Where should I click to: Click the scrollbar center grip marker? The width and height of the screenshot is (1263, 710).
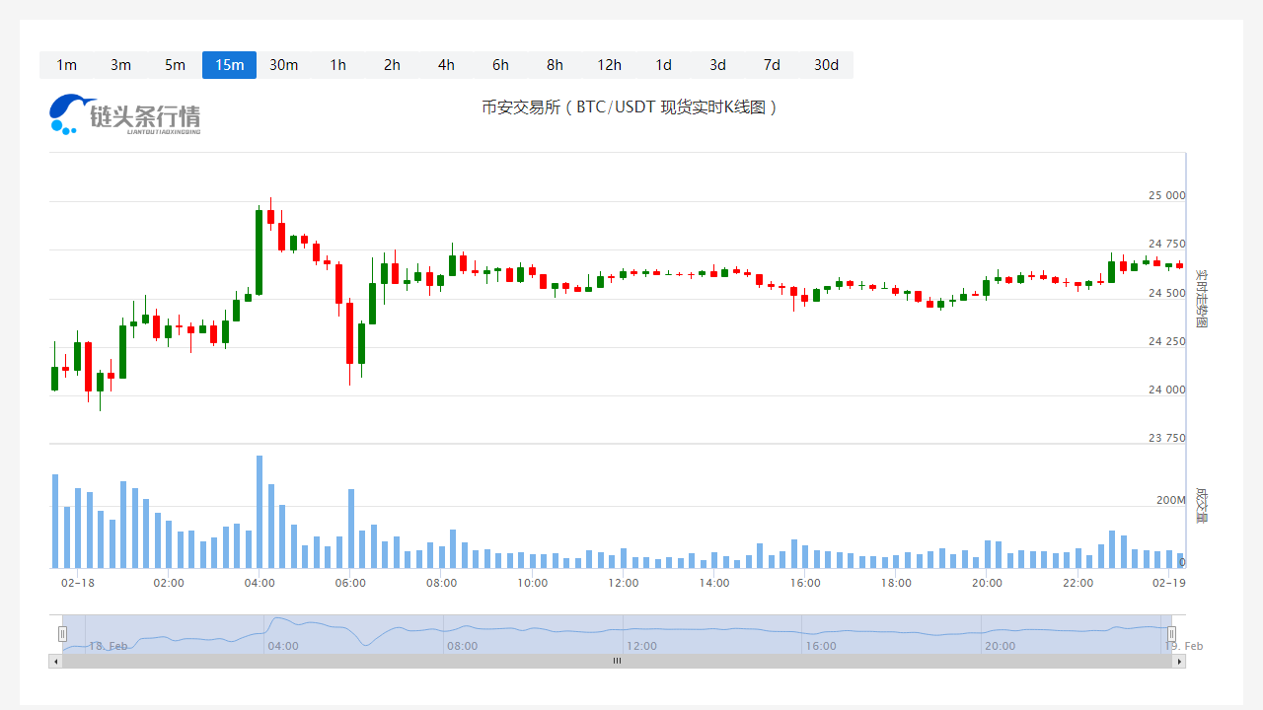(617, 661)
